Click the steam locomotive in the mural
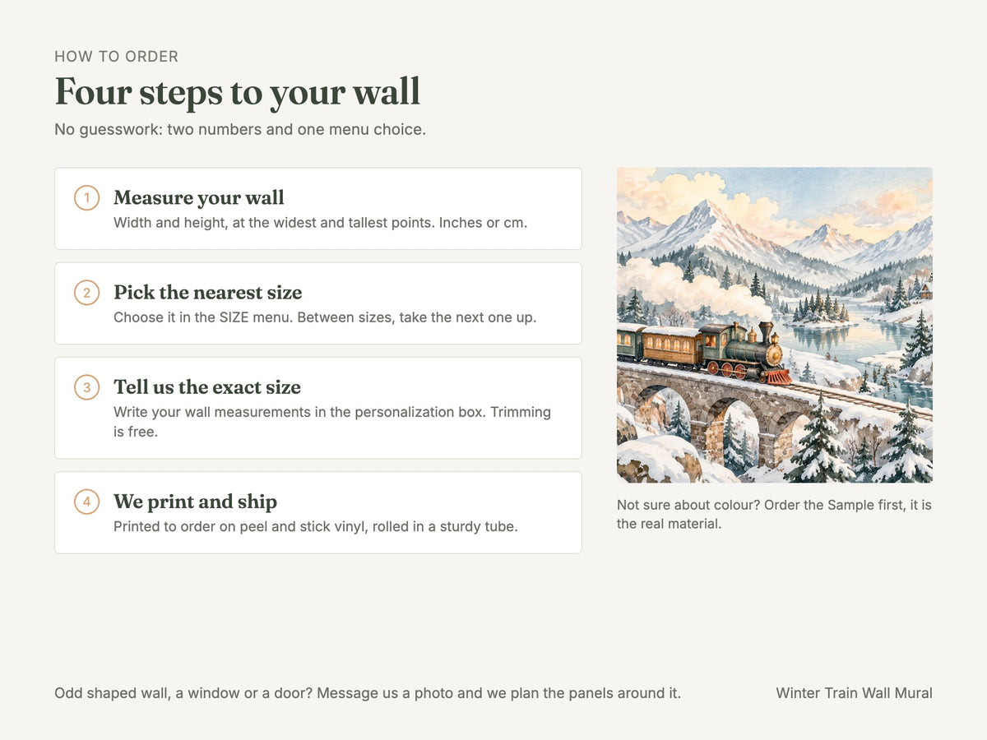 747,352
